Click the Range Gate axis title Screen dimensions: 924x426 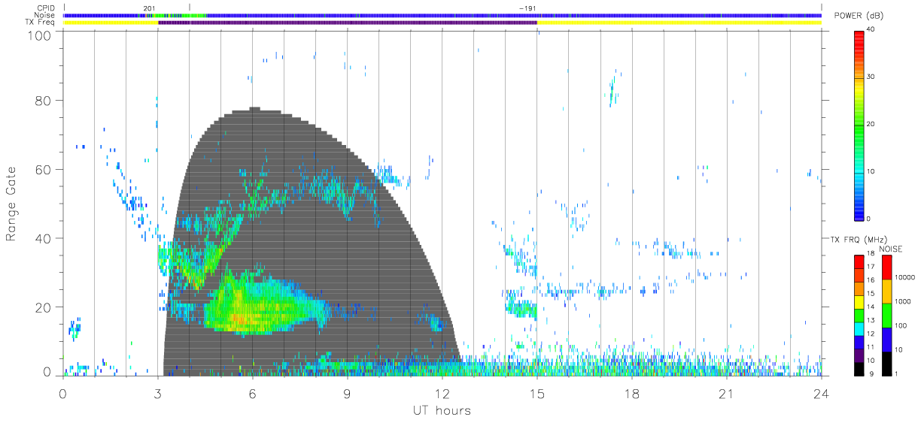point(12,204)
